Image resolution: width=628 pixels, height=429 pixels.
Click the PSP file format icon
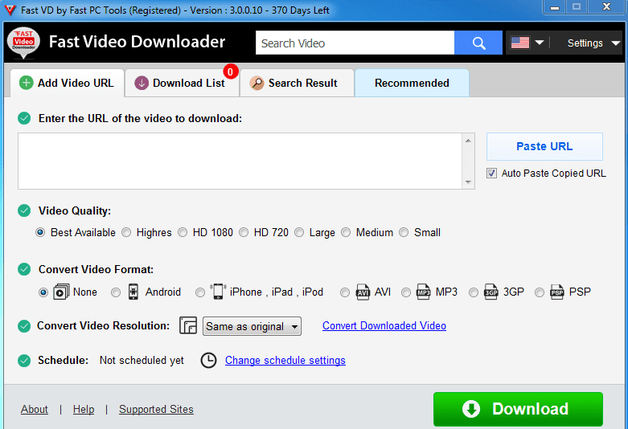557,292
